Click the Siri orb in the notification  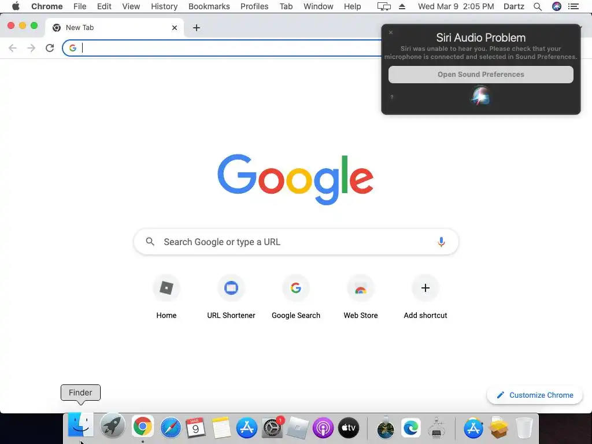[480, 95]
